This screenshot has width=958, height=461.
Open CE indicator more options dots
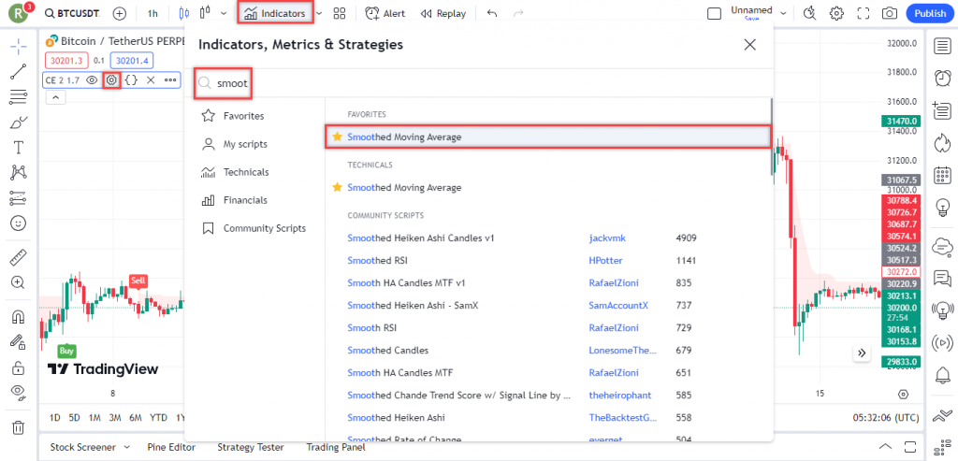click(170, 80)
